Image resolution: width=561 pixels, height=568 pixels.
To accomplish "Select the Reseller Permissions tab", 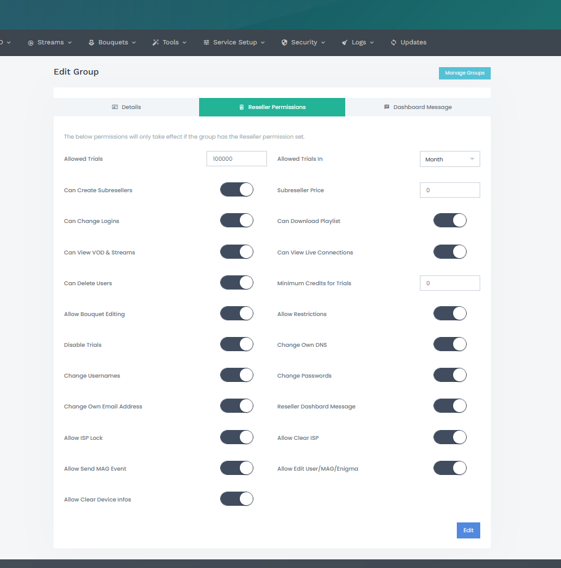I will (x=272, y=107).
